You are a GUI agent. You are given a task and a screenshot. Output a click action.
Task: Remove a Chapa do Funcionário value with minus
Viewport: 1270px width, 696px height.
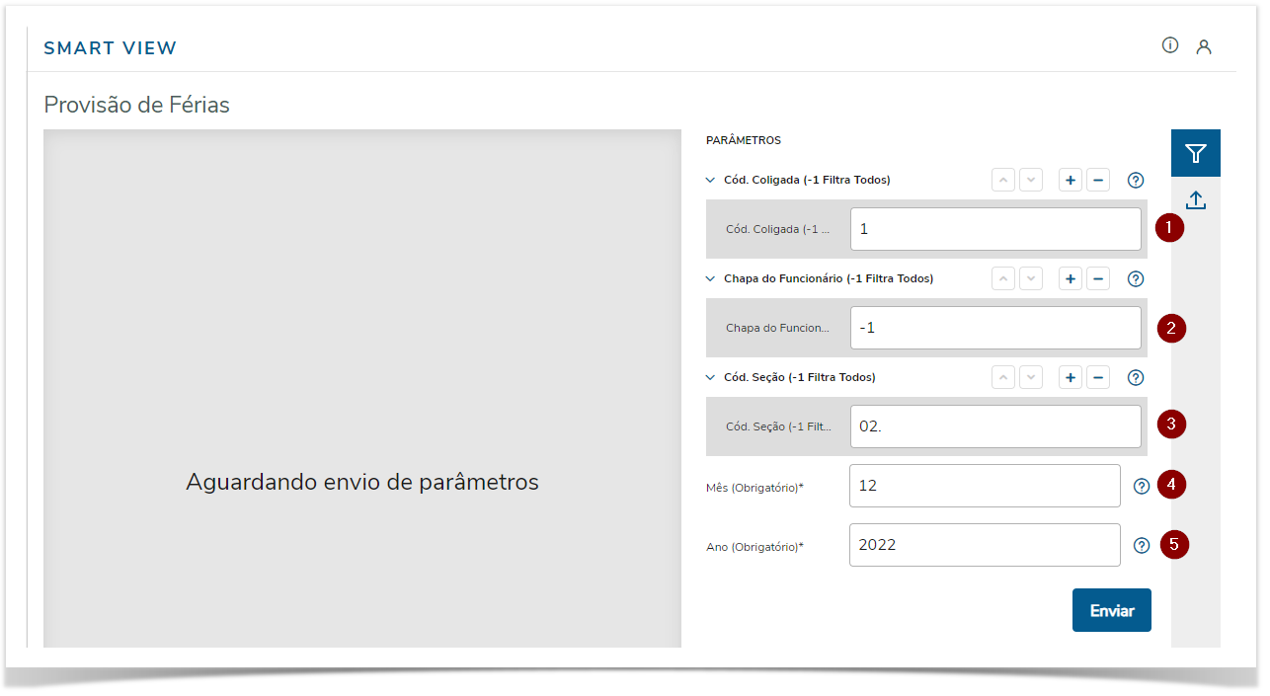click(x=1098, y=279)
